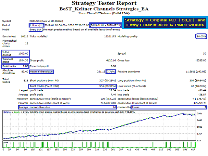The height and width of the screenshot is (156, 208).
Task: Select the Bars in test value 10518
Action: click(x=24, y=36)
